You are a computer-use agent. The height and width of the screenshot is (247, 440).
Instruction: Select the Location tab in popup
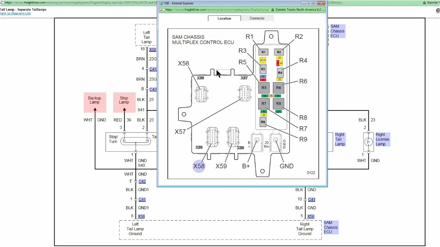tap(224, 19)
